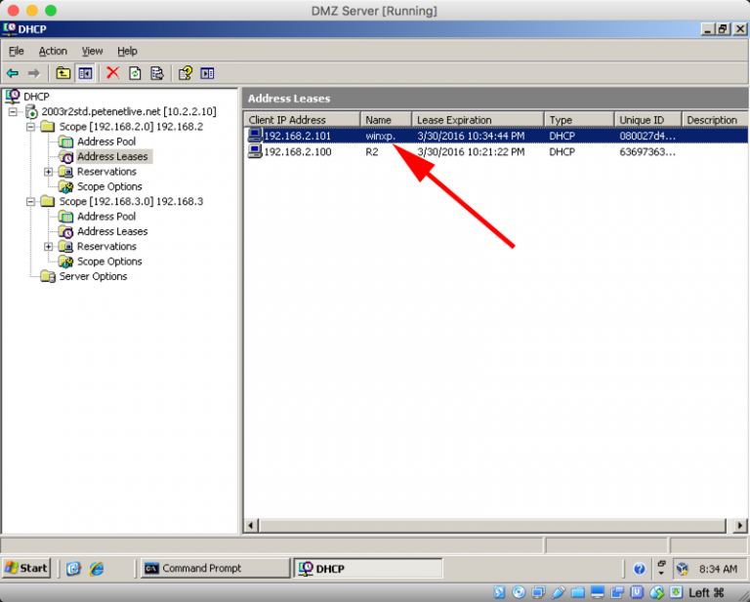Click the computer icon for 192.168.2.101 lease
This screenshot has height=602, width=750.
[255, 136]
